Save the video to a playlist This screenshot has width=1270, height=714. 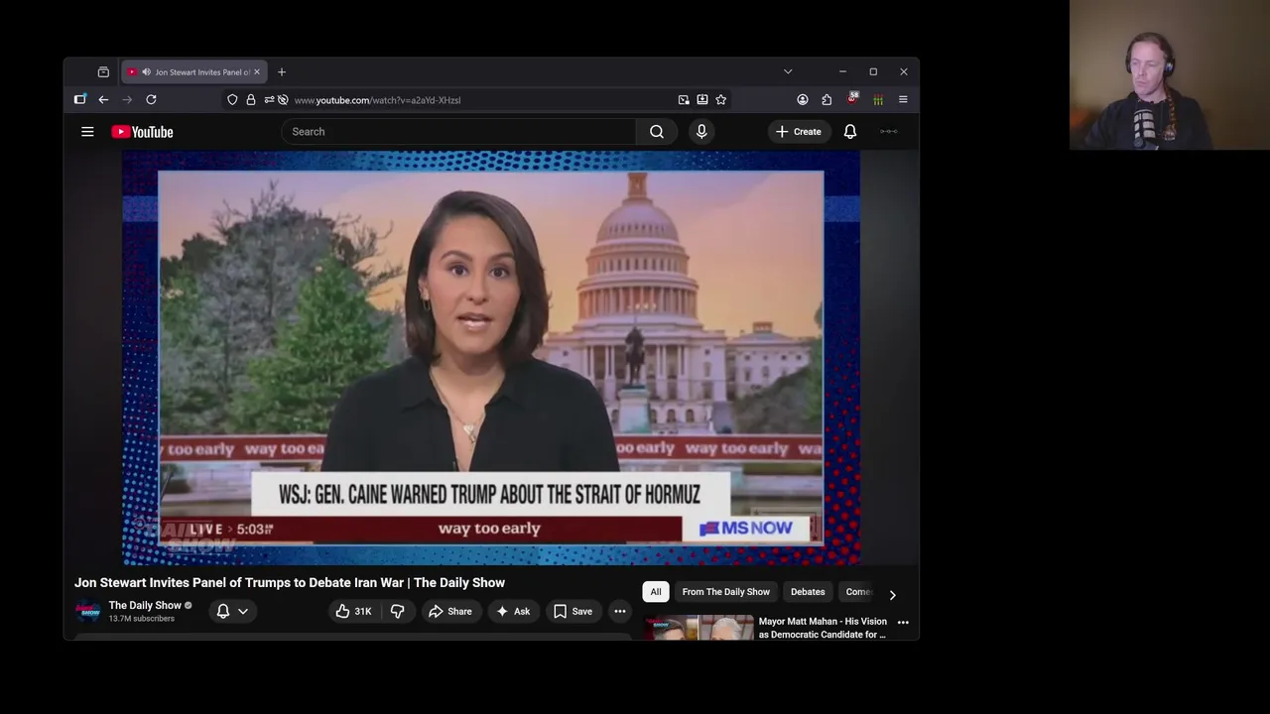pos(572,612)
